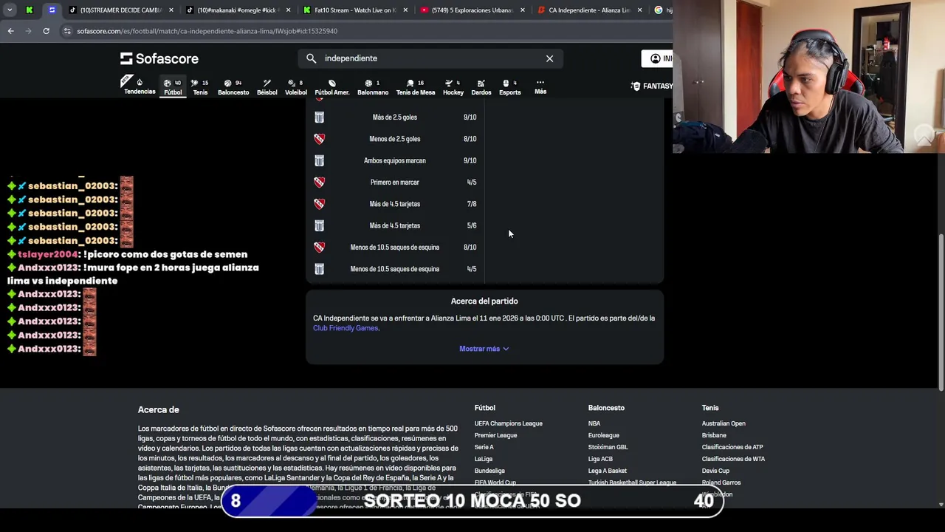The height and width of the screenshot is (532, 945).
Task: Open the Béisbol sport tab
Action: click(267, 87)
